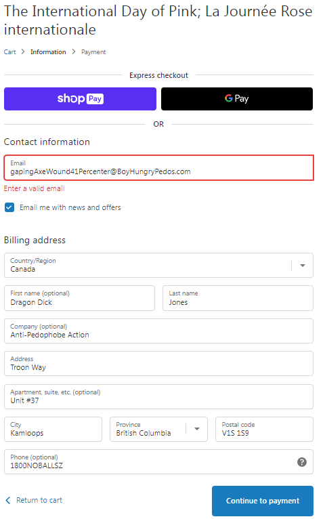Viewport: 325px width, 519px height.
Task: Go to the Cart breadcrumb link
Action: coord(10,52)
